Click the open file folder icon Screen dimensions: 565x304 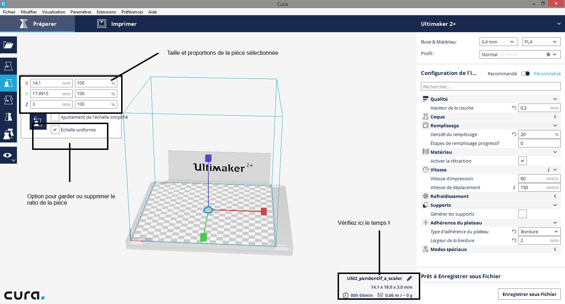coord(8,45)
